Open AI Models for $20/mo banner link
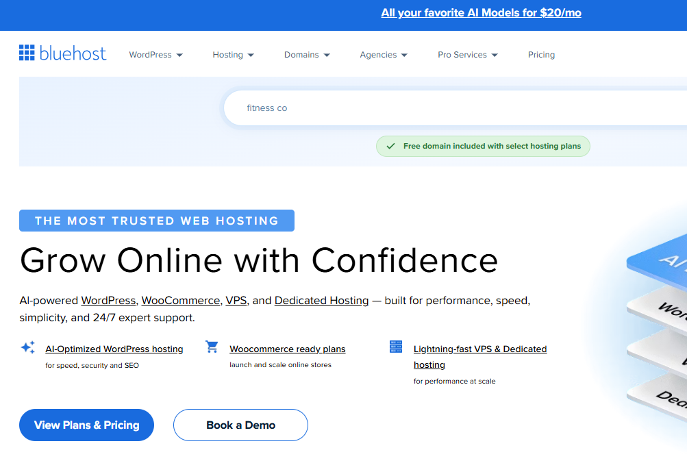Image resolution: width=687 pixels, height=461 pixels. [481, 13]
